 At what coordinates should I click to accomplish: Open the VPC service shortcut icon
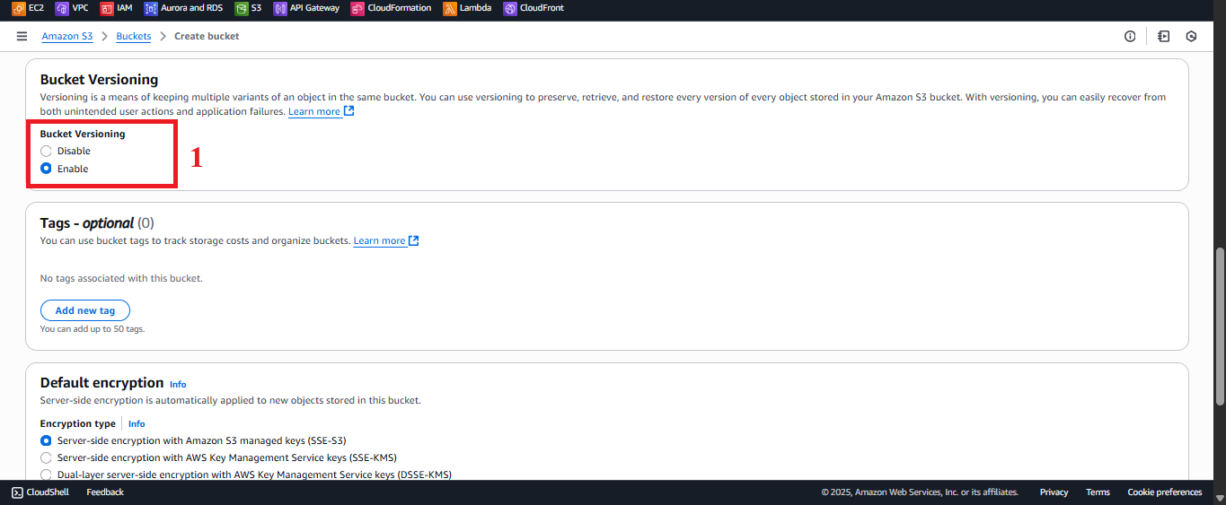pyautogui.click(x=62, y=8)
